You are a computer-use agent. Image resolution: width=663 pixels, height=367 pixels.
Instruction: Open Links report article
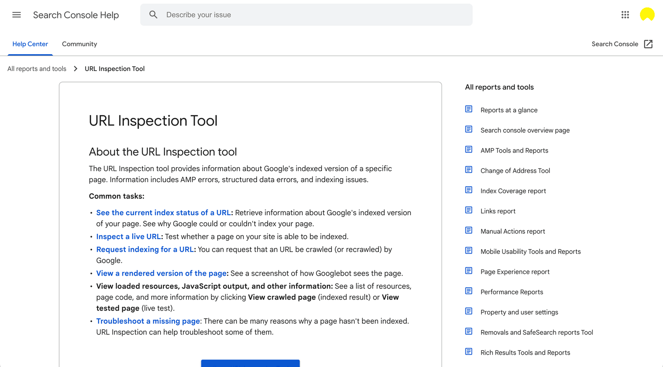pos(498,211)
